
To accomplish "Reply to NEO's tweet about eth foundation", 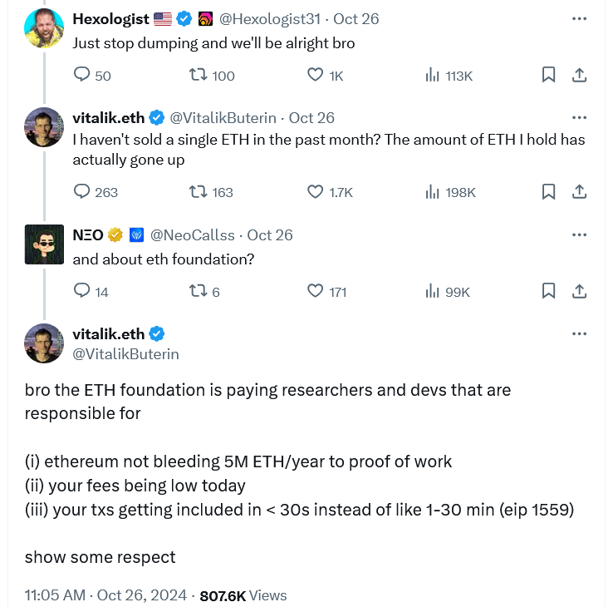I will (82, 291).
